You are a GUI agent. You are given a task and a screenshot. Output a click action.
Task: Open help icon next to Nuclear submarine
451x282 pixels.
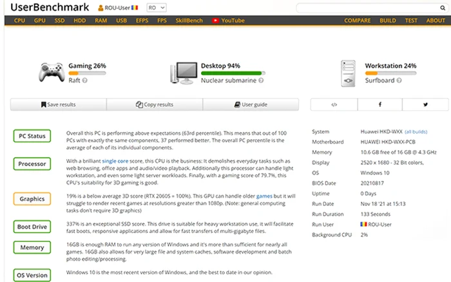pyautogui.click(x=261, y=80)
